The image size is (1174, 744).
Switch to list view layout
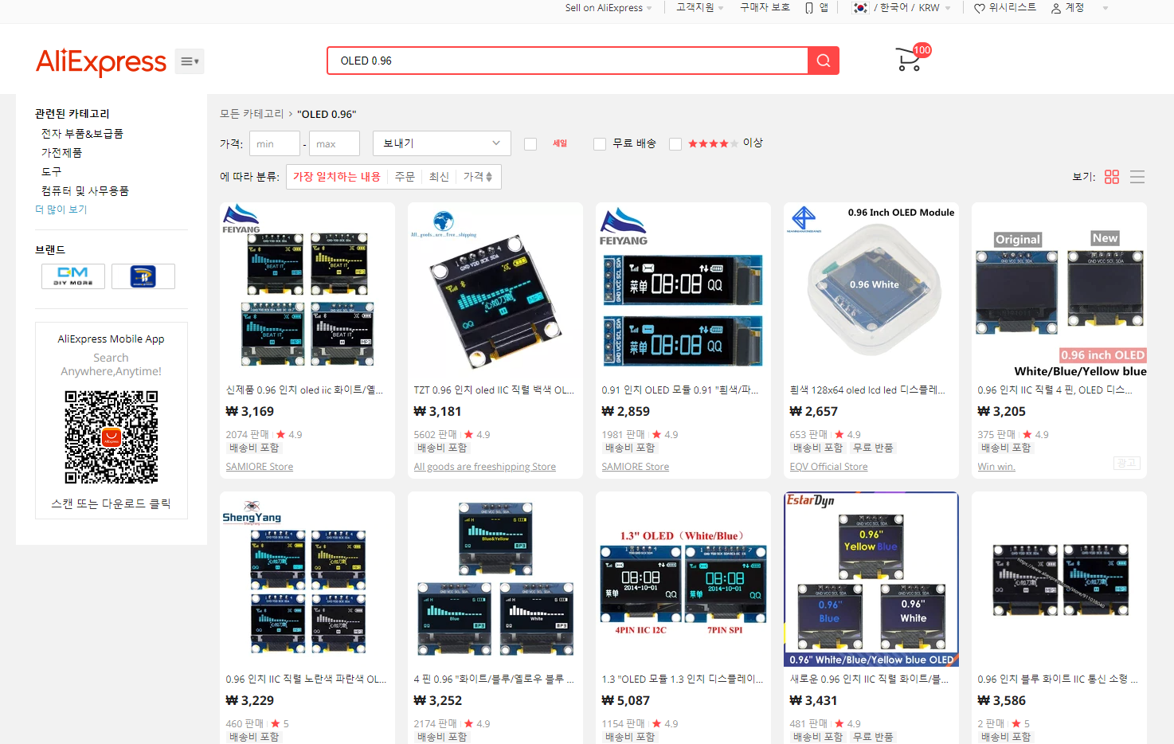[1137, 177]
